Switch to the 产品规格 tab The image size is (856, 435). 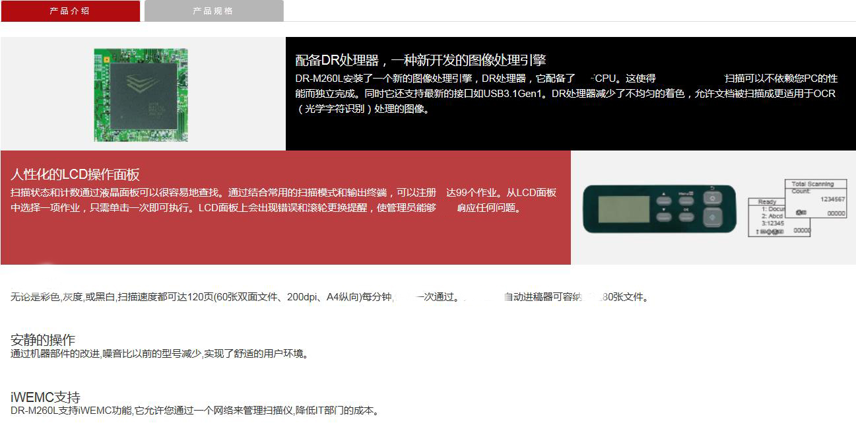(213, 11)
